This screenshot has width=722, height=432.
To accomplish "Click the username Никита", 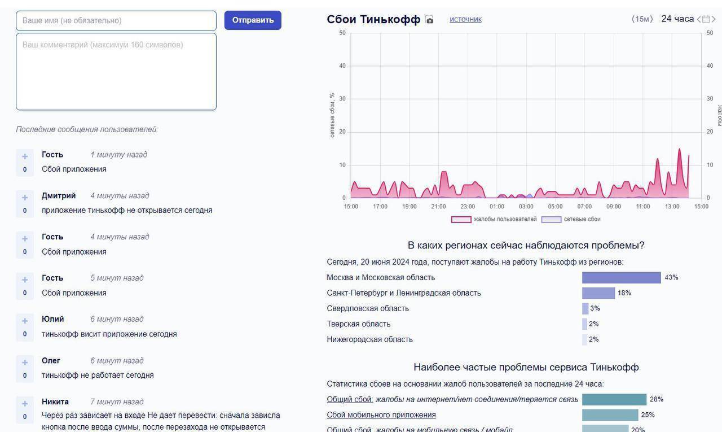I will (x=55, y=402).
